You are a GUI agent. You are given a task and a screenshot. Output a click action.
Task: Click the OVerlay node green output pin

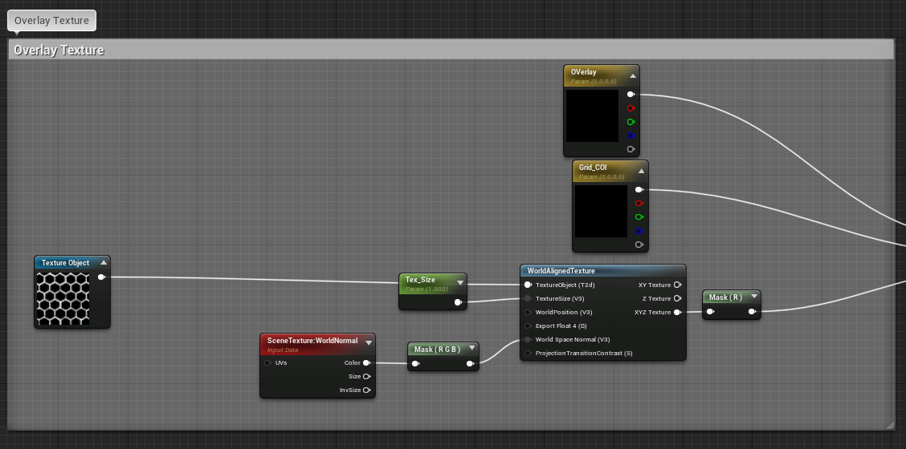click(x=631, y=122)
